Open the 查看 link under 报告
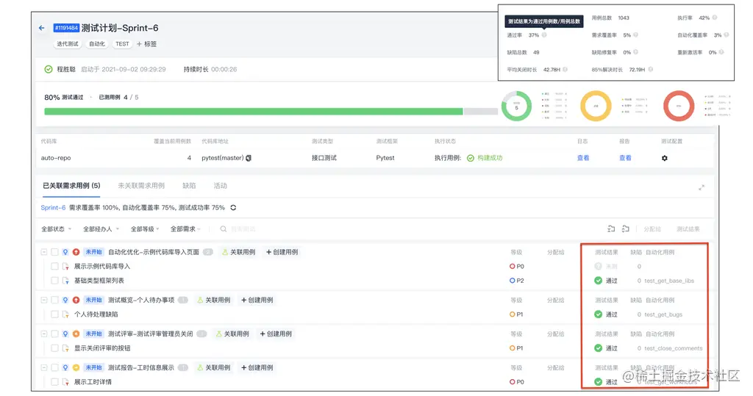The height and width of the screenshot is (396, 753). click(625, 158)
